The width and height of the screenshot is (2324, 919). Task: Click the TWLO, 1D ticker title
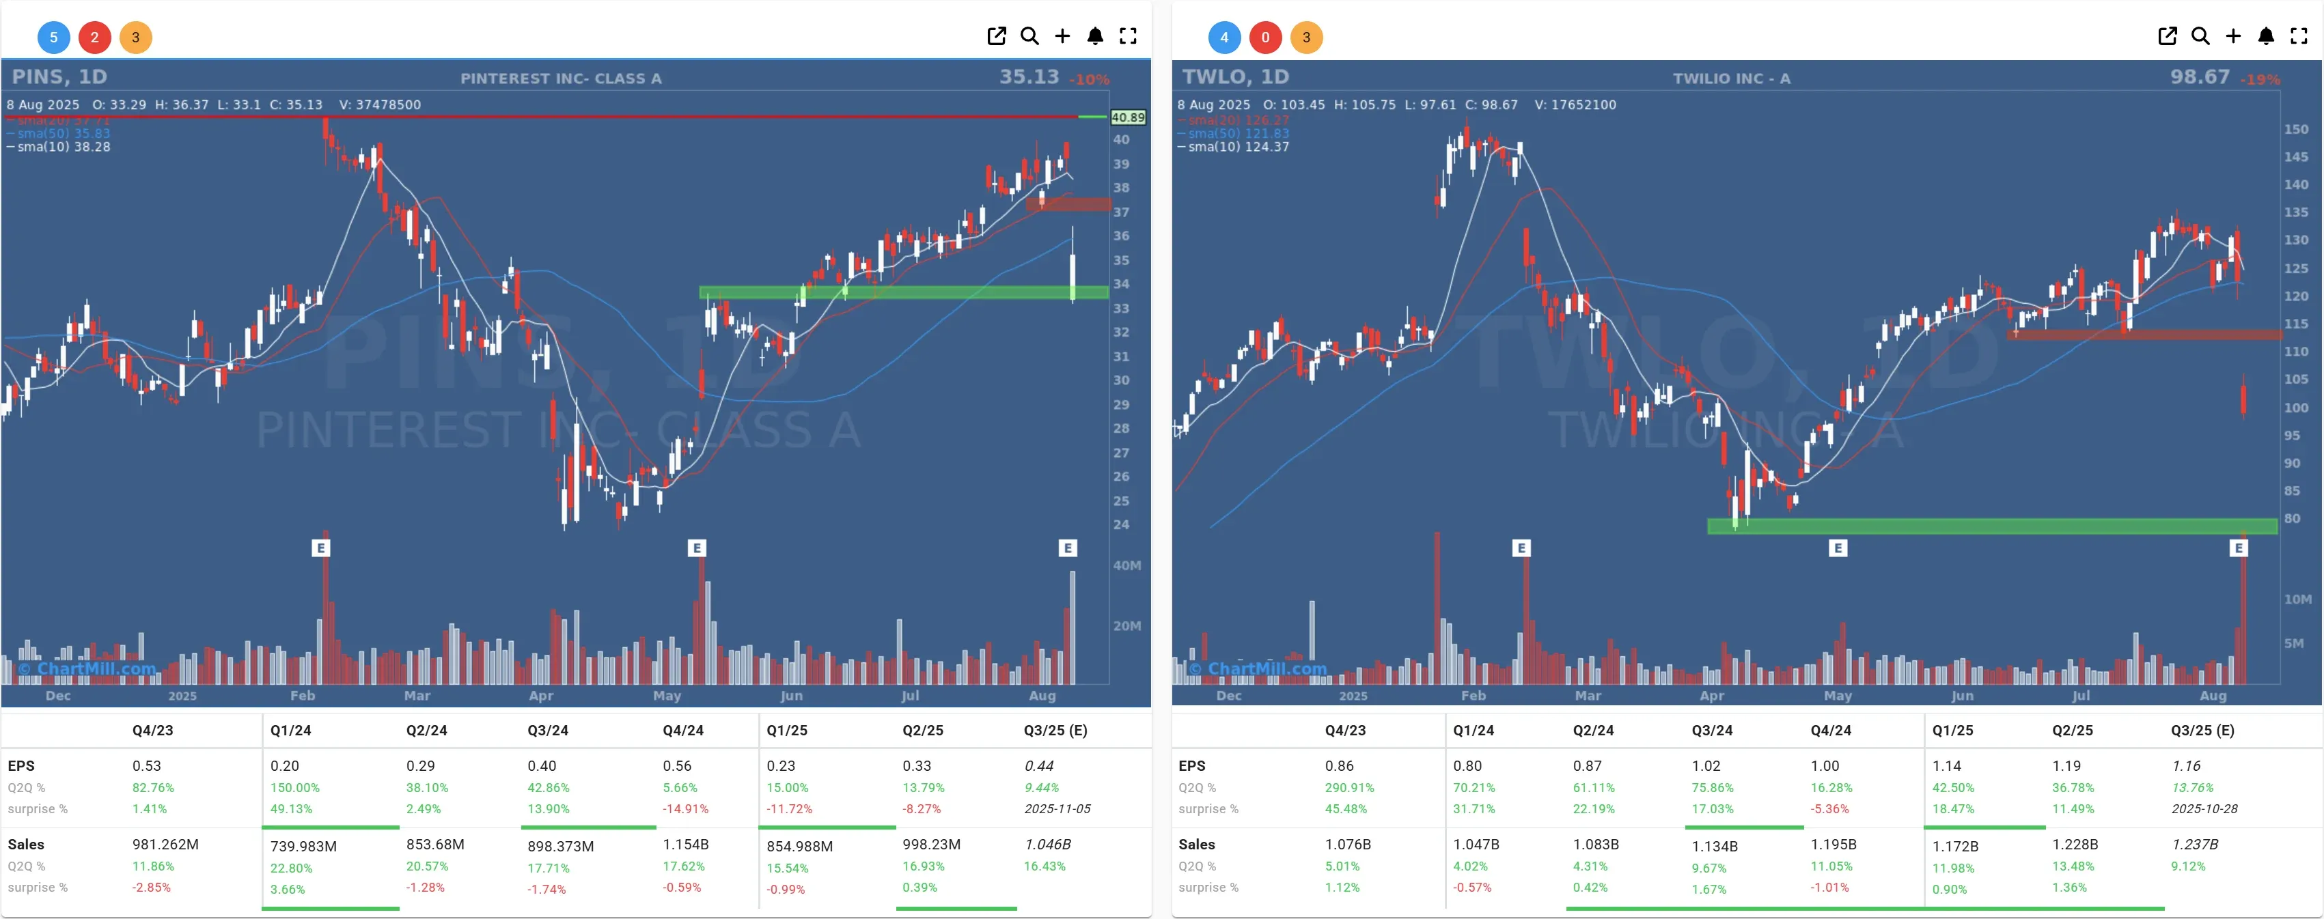click(x=1236, y=76)
